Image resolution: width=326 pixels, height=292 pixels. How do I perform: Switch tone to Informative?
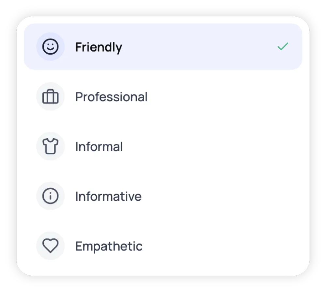click(108, 196)
